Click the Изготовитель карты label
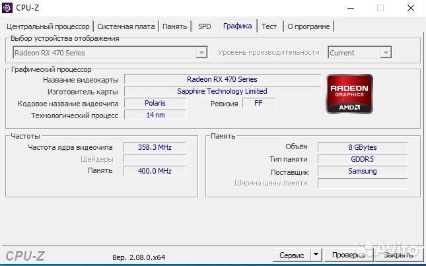Viewport: 426px width, 266px height. [83, 92]
